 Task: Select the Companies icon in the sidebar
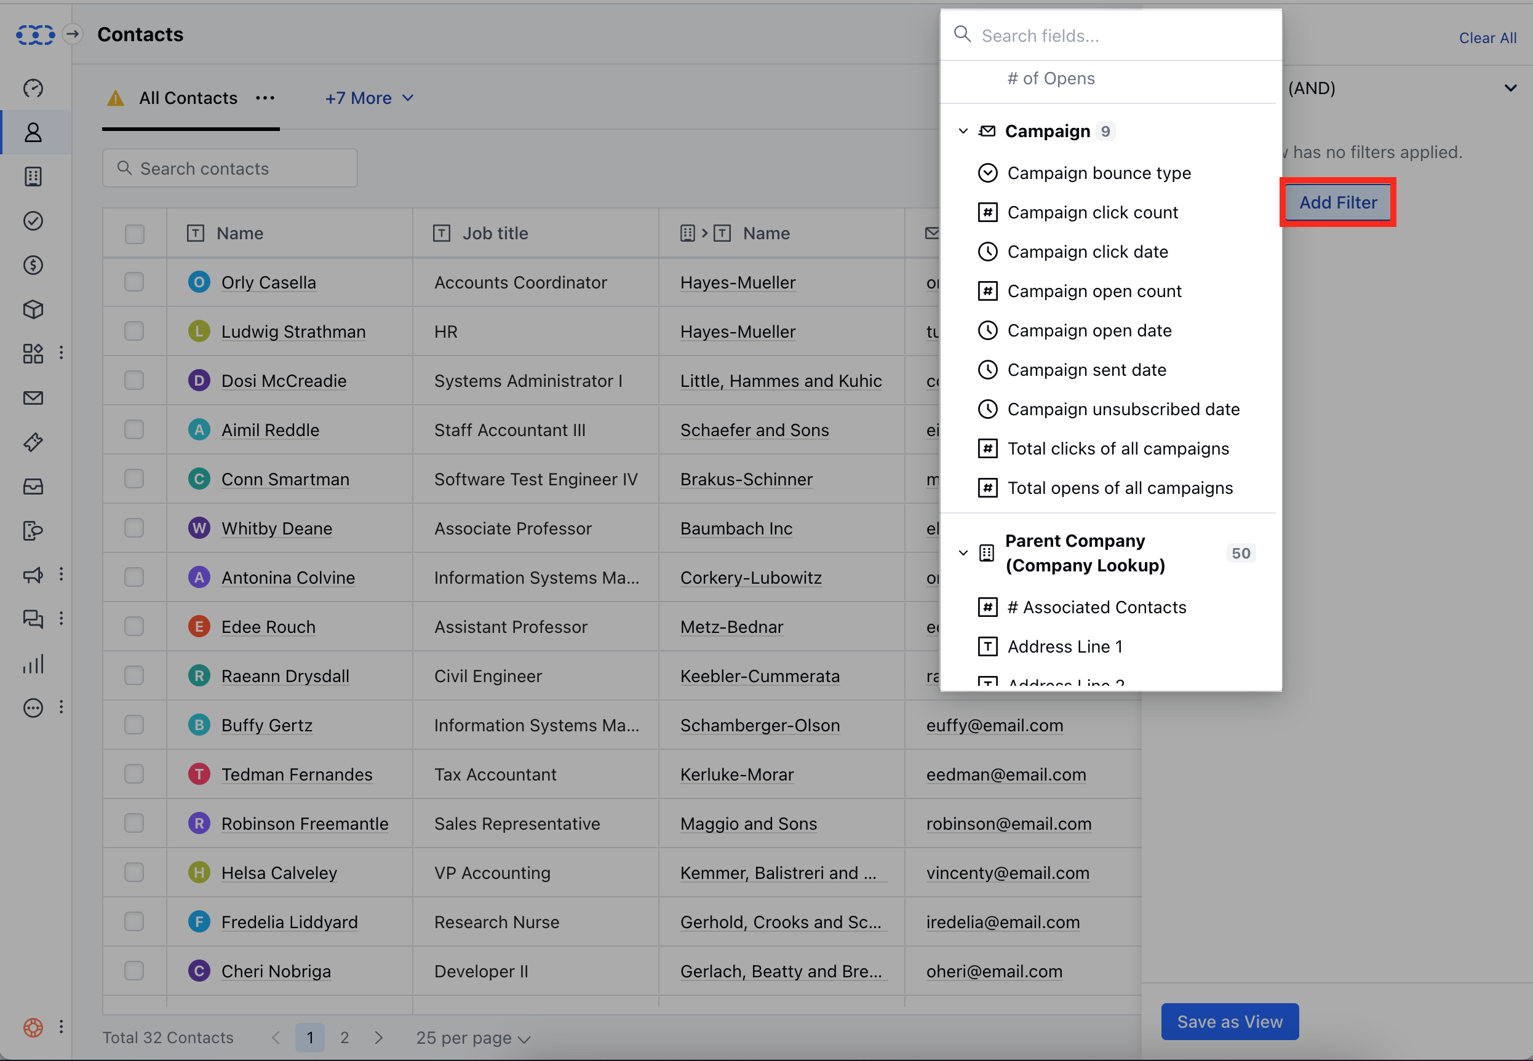click(33, 176)
